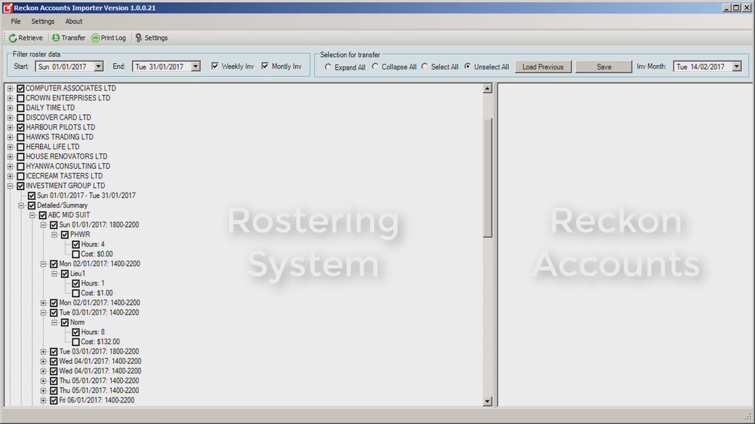Collapse the PHWR node
Image resolution: width=755 pixels, height=424 pixels.
54,235
